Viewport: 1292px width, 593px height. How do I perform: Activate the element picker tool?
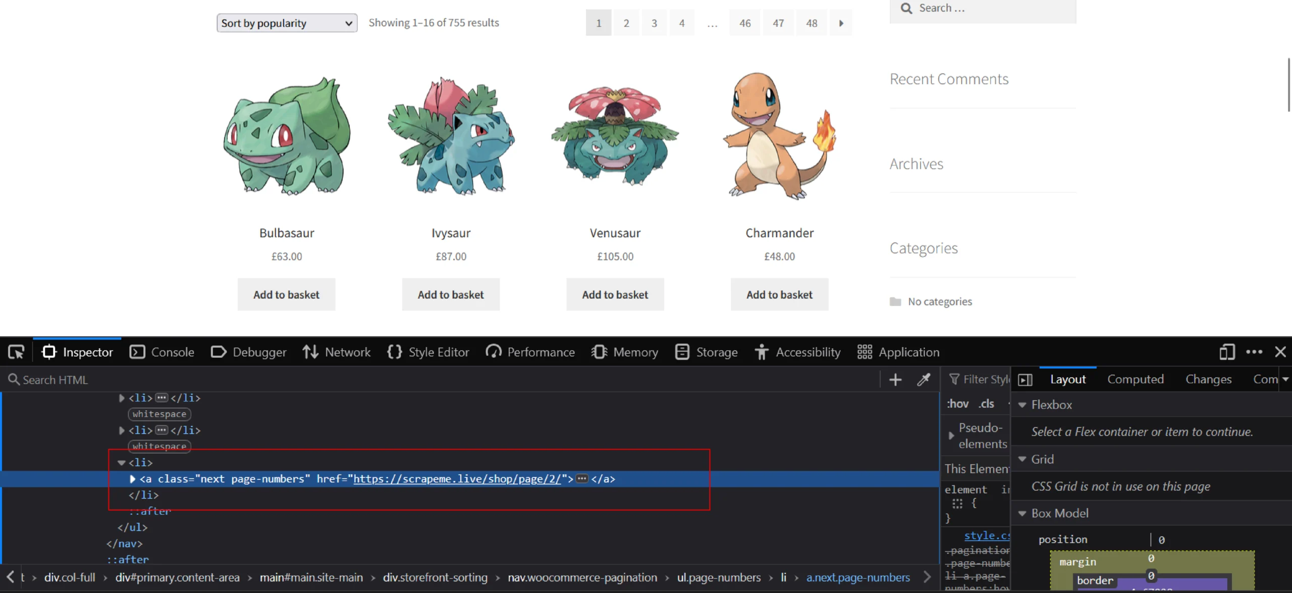[x=16, y=352]
